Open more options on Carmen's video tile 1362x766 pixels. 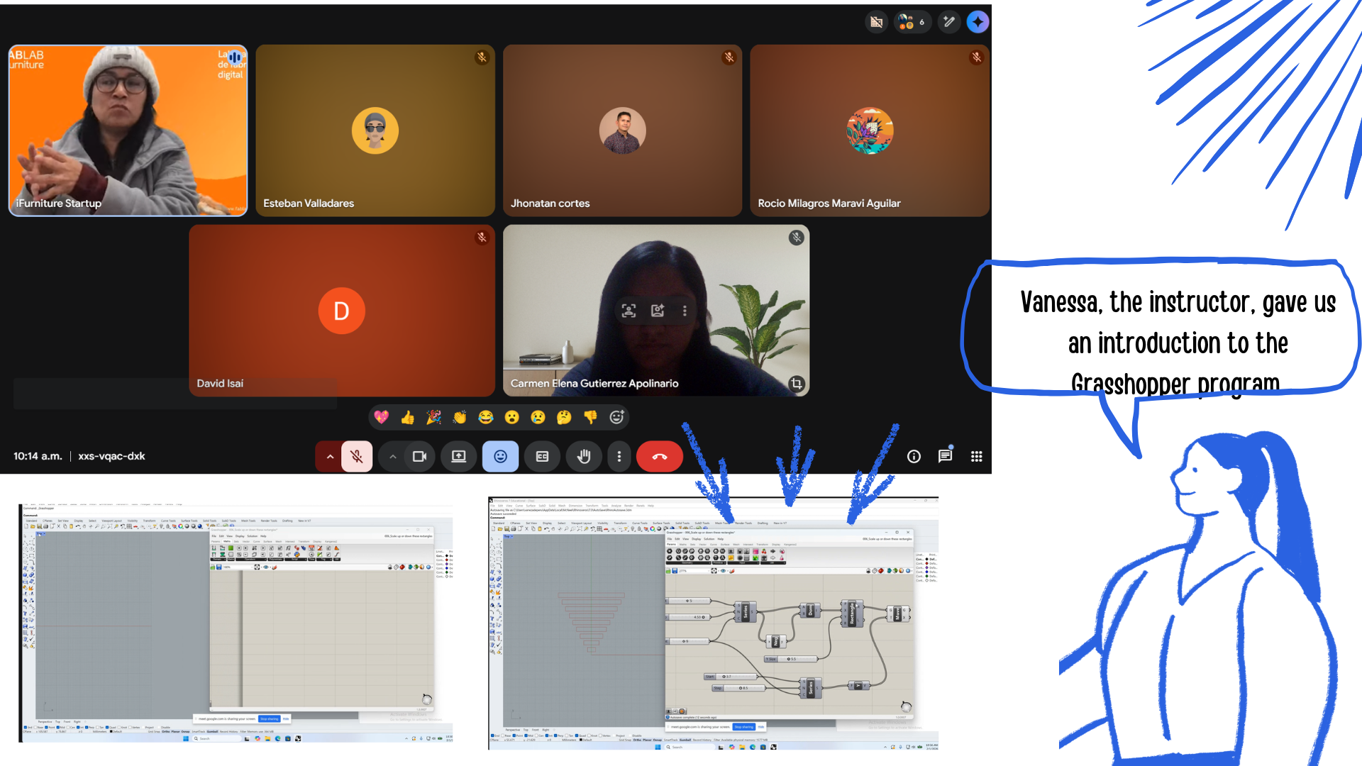[685, 311]
